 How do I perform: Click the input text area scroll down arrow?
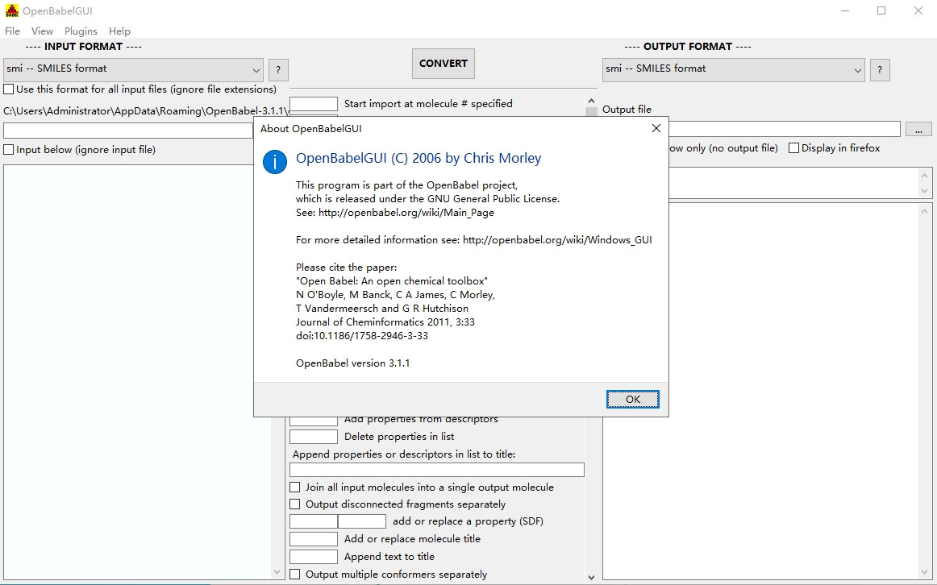click(277, 572)
